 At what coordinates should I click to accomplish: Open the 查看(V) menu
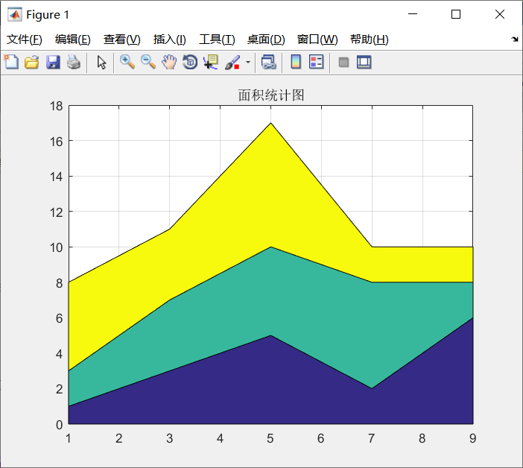click(x=121, y=39)
